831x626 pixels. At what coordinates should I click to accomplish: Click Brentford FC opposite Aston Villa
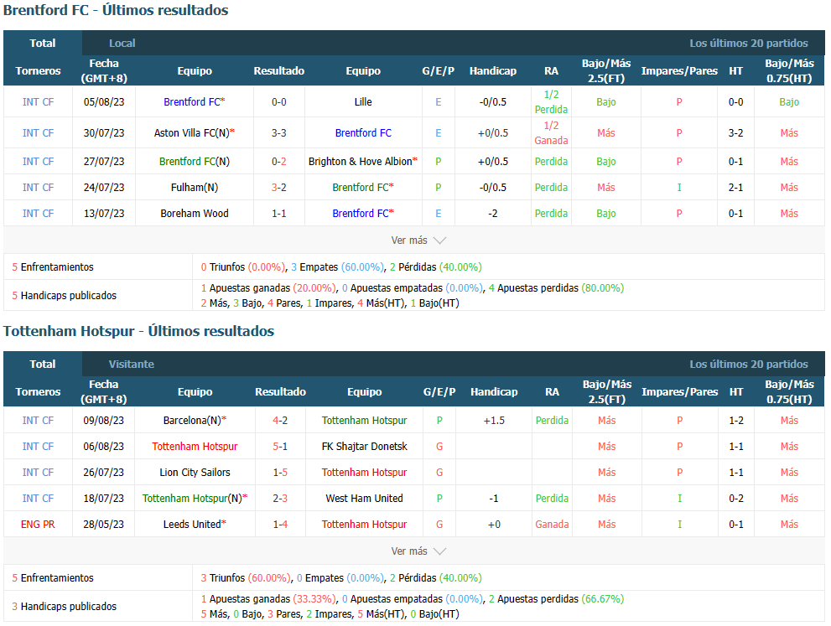363,133
